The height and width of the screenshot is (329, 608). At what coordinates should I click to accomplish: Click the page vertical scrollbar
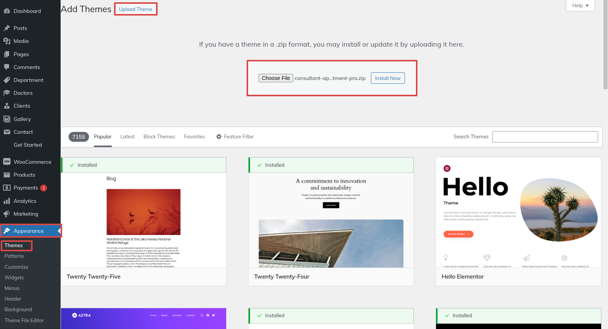click(605, 45)
